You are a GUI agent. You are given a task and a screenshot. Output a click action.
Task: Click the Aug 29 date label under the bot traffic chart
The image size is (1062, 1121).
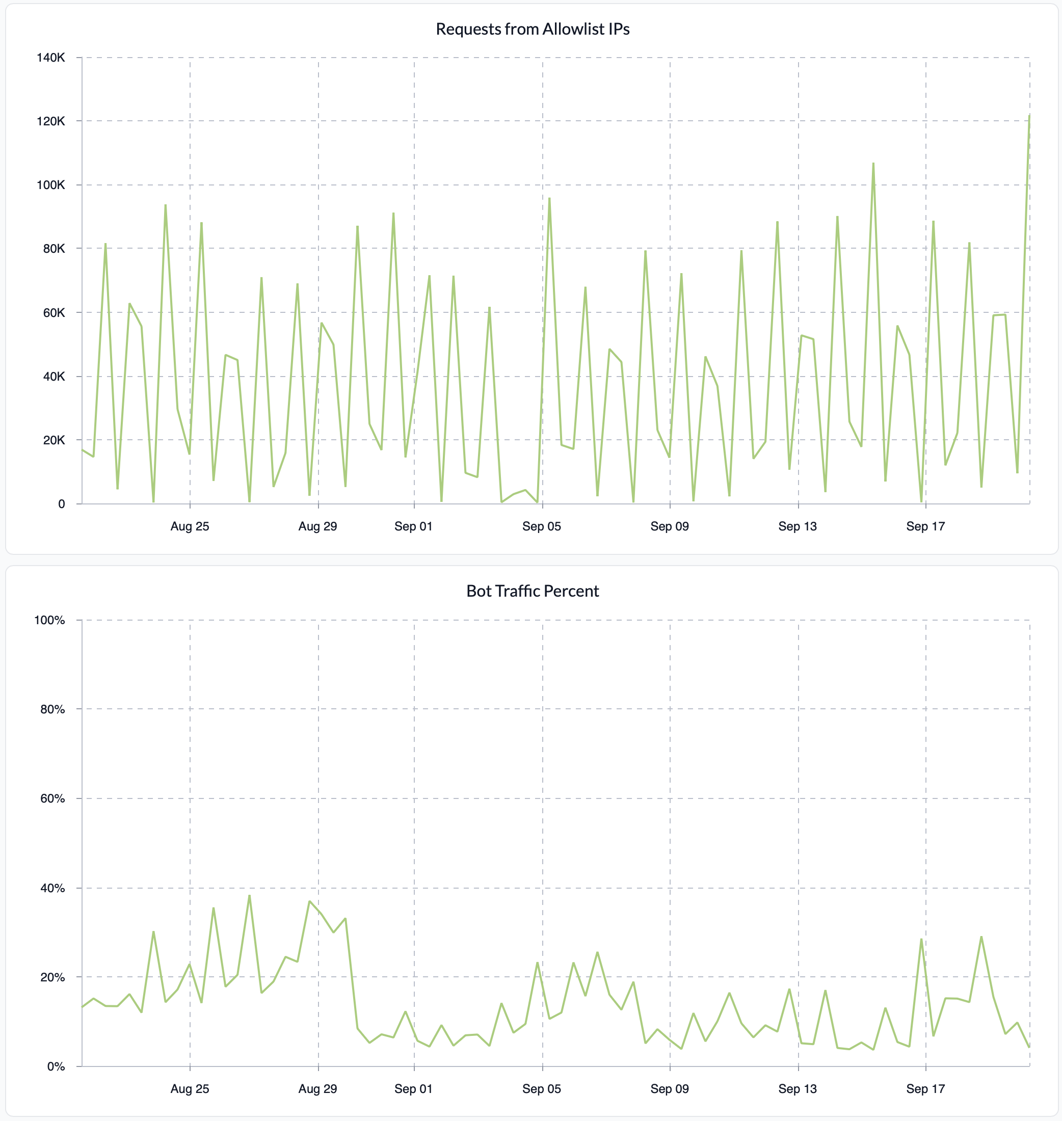pyautogui.click(x=317, y=1089)
